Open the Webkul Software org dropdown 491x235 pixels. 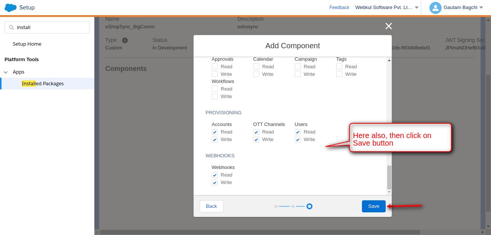point(417,8)
